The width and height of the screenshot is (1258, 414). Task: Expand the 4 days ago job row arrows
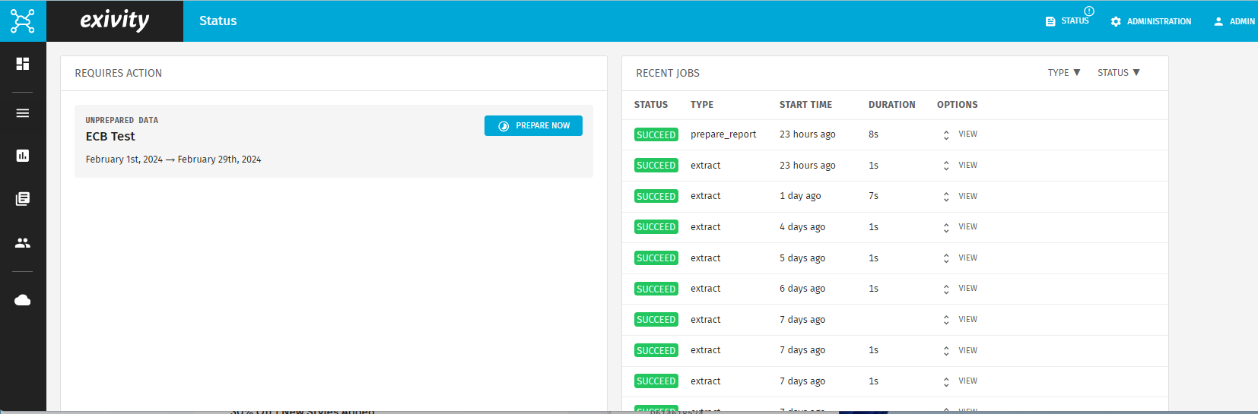(946, 228)
